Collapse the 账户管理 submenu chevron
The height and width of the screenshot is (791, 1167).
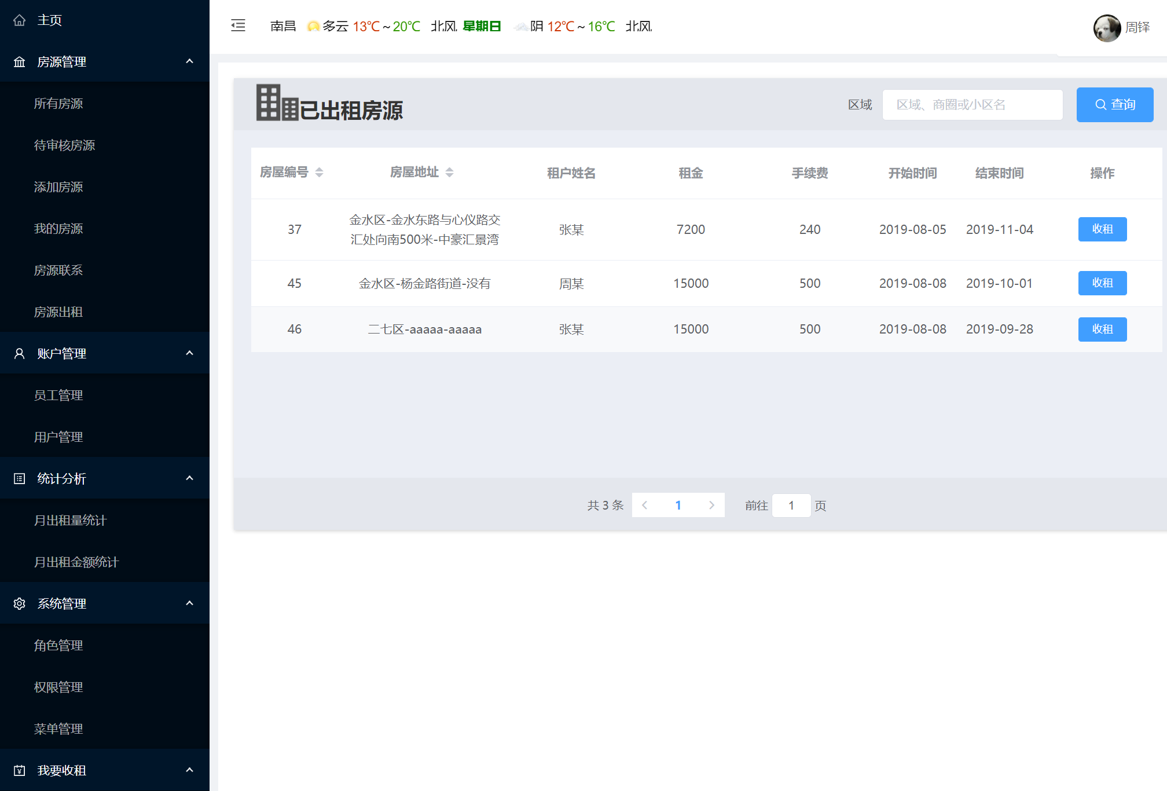pyautogui.click(x=189, y=353)
